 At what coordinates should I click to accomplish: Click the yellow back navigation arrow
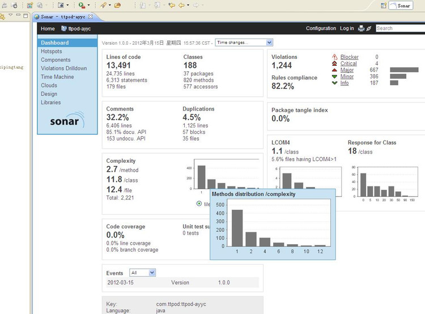[x=181, y=5]
